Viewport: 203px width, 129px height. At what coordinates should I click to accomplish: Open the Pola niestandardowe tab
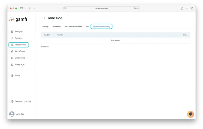pyautogui.click(x=73, y=27)
